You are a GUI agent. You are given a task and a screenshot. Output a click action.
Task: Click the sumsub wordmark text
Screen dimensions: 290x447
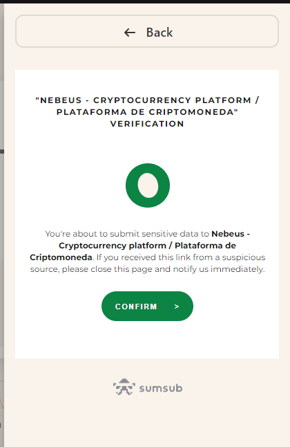[x=161, y=388]
